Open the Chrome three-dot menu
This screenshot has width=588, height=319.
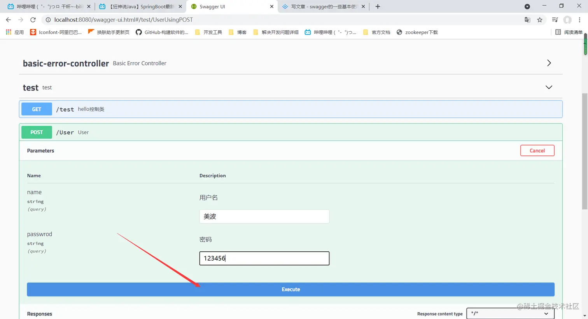click(579, 20)
